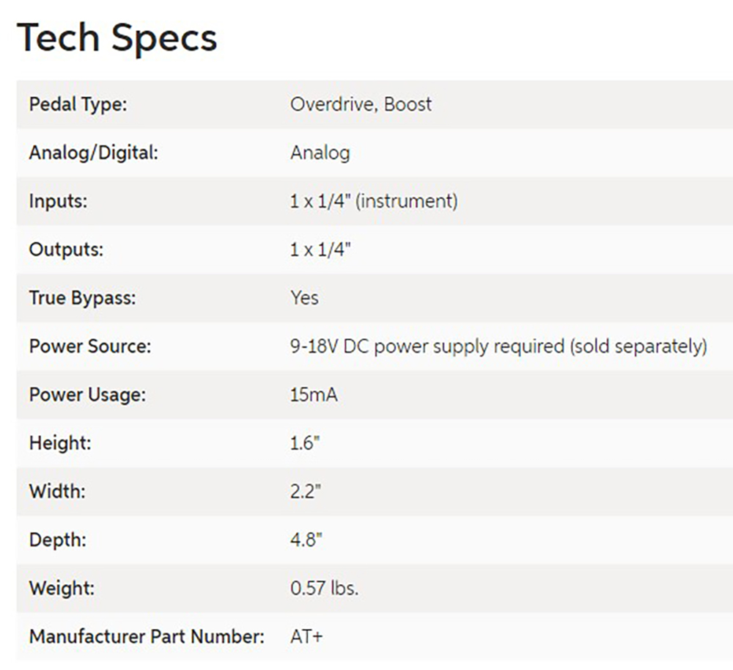Image resolution: width=733 pixels, height=670 pixels.
Task: Click the Height value 1.6"
Action: 305,443
